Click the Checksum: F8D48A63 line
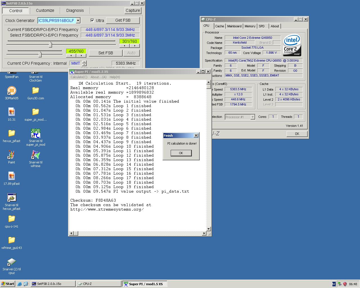 93,201
